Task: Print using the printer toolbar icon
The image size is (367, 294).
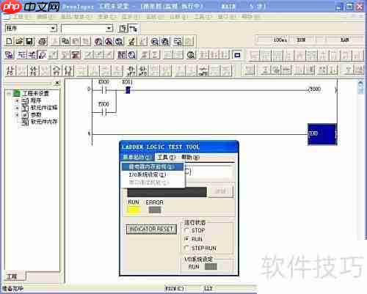Action: [43, 41]
